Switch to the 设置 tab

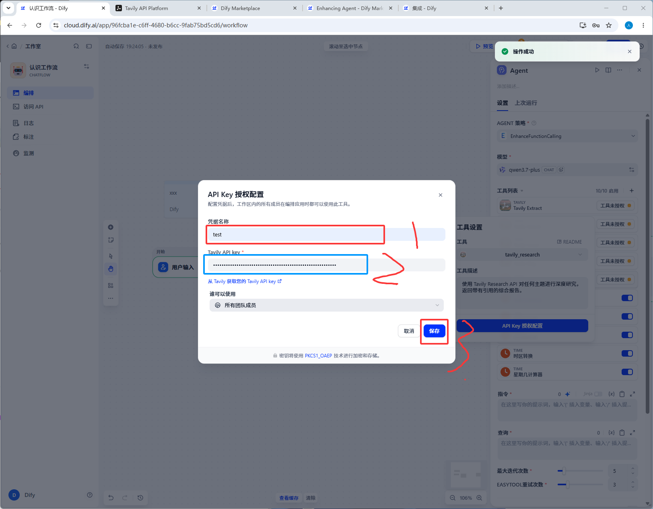point(503,103)
